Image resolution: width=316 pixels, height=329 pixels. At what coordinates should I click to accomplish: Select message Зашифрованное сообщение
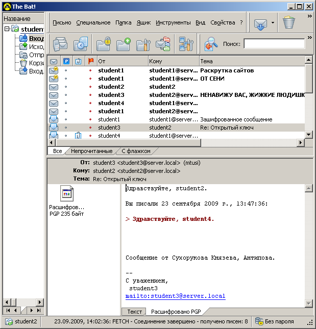pos(176,119)
